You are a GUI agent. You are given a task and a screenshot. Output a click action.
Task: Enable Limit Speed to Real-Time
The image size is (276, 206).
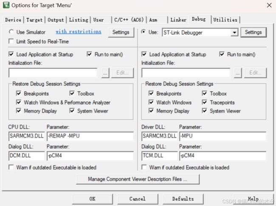pyautogui.click(x=11, y=41)
